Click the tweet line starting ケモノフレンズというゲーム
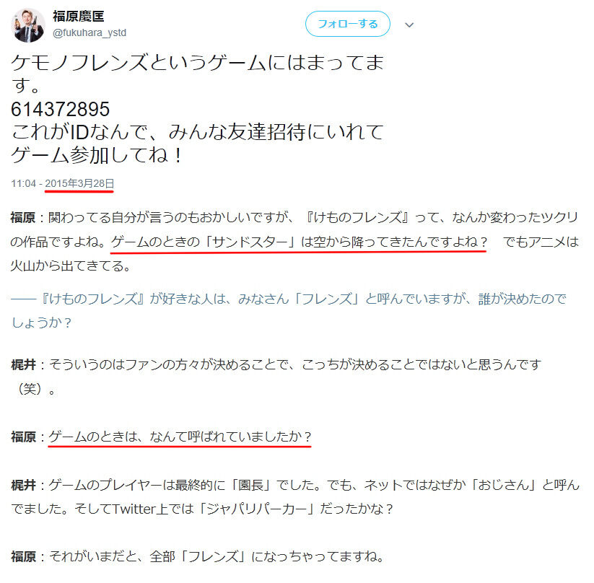Image resolution: width=594 pixels, height=583 pixels. point(197,63)
